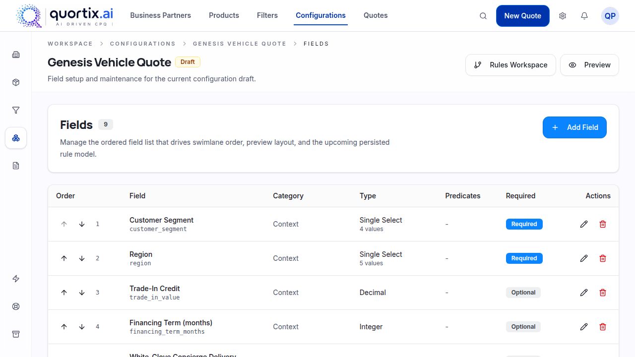Click the lightning bolt icon in sidebar
The image size is (635, 357).
tap(16, 279)
